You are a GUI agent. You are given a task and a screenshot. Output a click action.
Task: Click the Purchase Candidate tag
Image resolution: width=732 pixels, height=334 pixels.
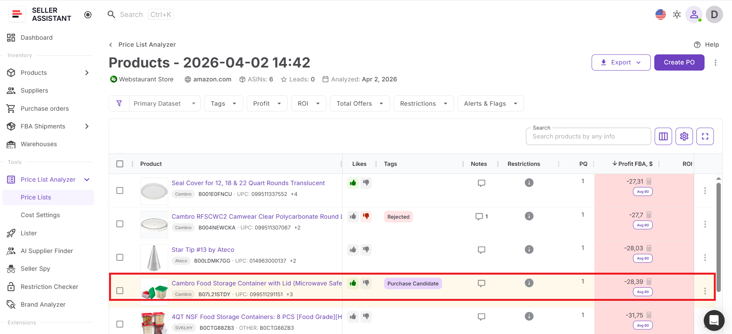pyautogui.click(x=413, y=283)
